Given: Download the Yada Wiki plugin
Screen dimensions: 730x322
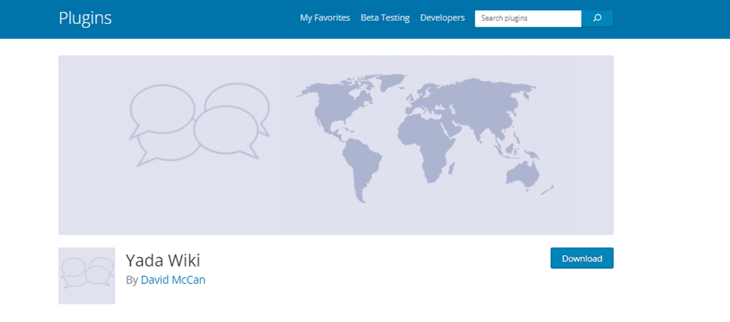Looking at the screenshot, I should [x=582, y=258].
